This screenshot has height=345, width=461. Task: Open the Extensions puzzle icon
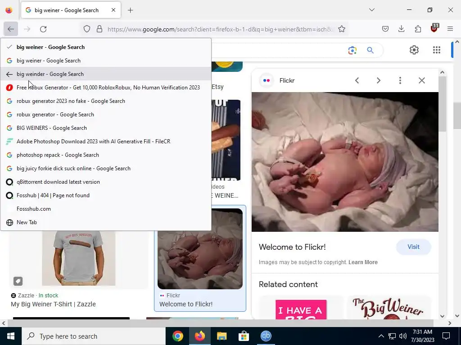coord(418,29)
